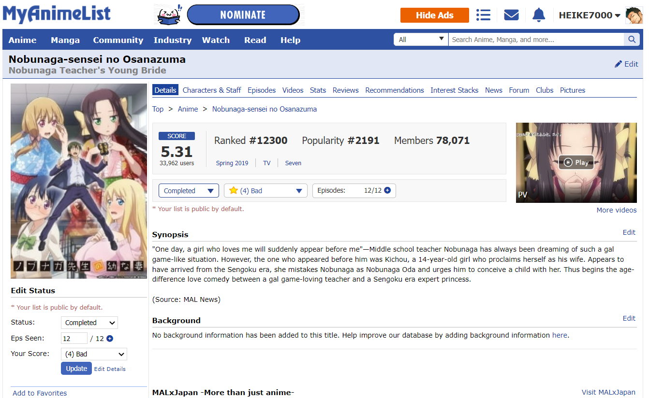Click the anime cover poster image
Viewport: 649px width, 398px height.
[x=79, y=181]
